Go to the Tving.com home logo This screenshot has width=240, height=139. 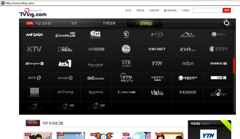pos(33,13)
